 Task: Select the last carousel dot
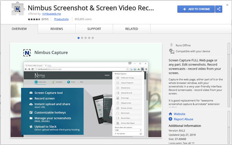(x=93, y=38)
